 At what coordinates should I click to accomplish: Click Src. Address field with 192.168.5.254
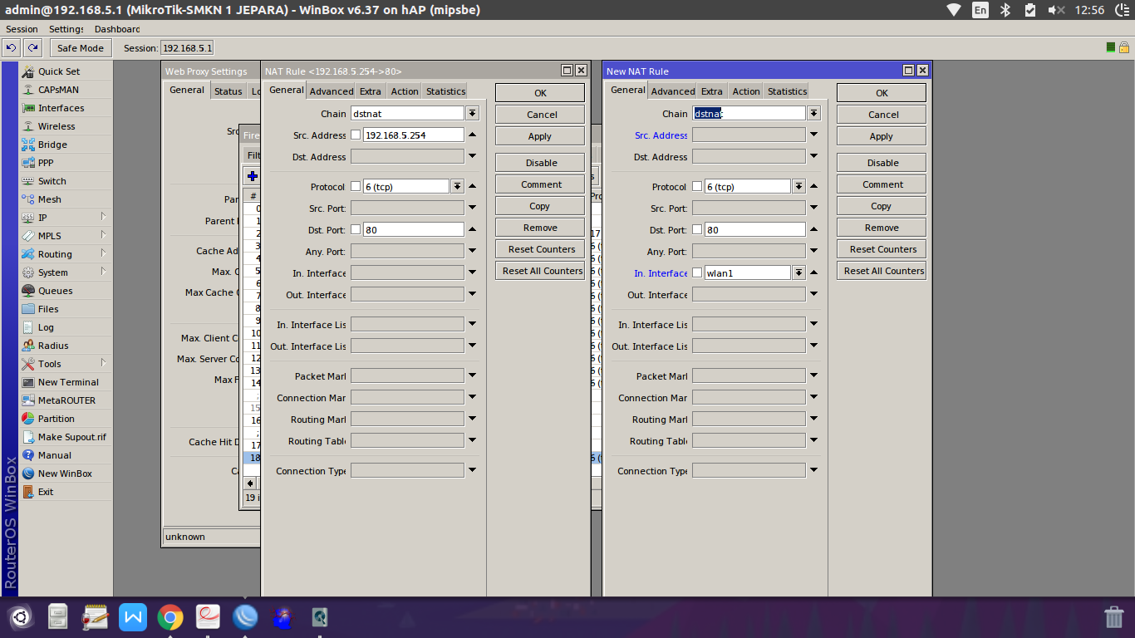pos(413,135)
